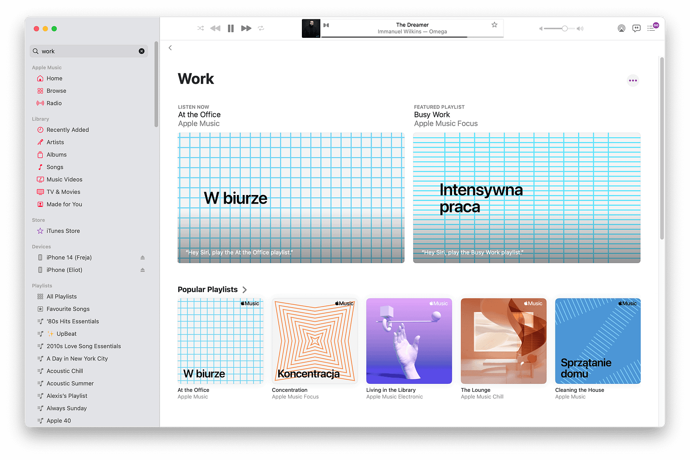Screen dimensions: 690x460
Task: Skip to the next track
Action: [x=246, y=28]
